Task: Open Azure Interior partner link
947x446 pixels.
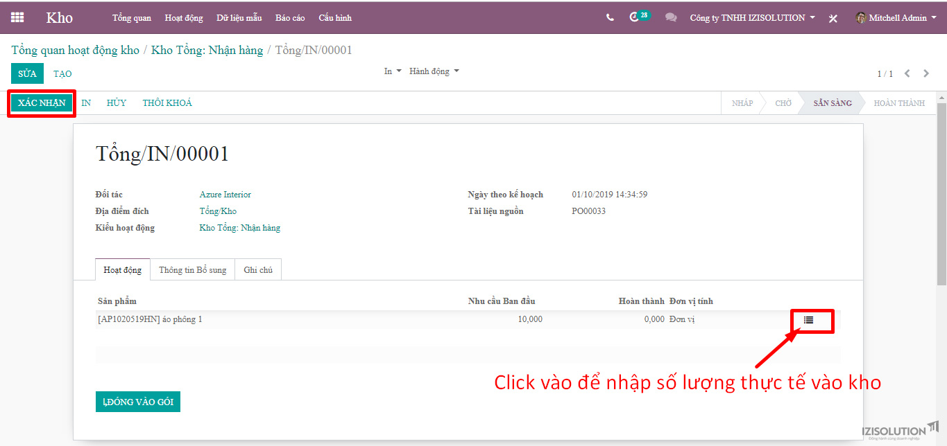Action: point(225,195)
